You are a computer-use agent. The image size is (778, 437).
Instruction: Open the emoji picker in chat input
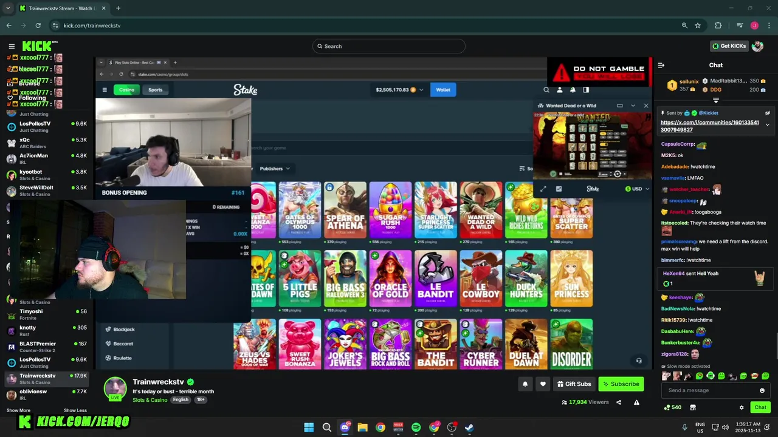762,390
